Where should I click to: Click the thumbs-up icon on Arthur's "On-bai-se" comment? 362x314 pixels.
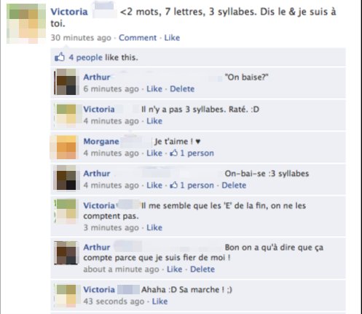click(x=173, y=185)
